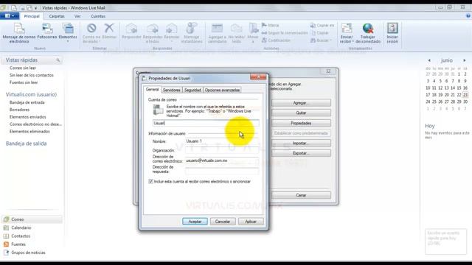The image size is (472, 265).
Task: Open the Ver ribbon tab
Action: [77, 16]
